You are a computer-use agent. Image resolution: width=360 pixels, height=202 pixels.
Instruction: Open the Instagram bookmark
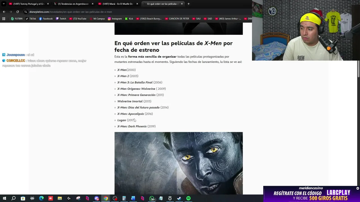115,19
